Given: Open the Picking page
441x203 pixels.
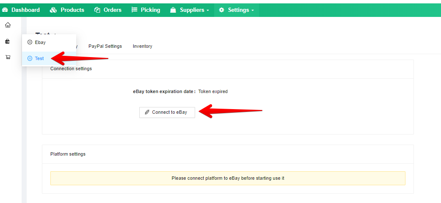Looking at the screenshot, I should 146,10.
